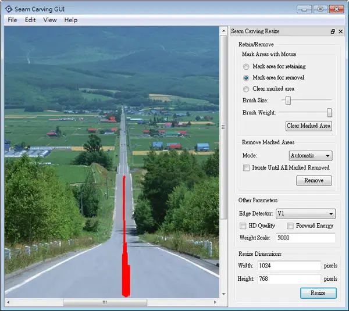
Task: Toggle the HD Quality checkbox
Action: click(x=243, y=226)
